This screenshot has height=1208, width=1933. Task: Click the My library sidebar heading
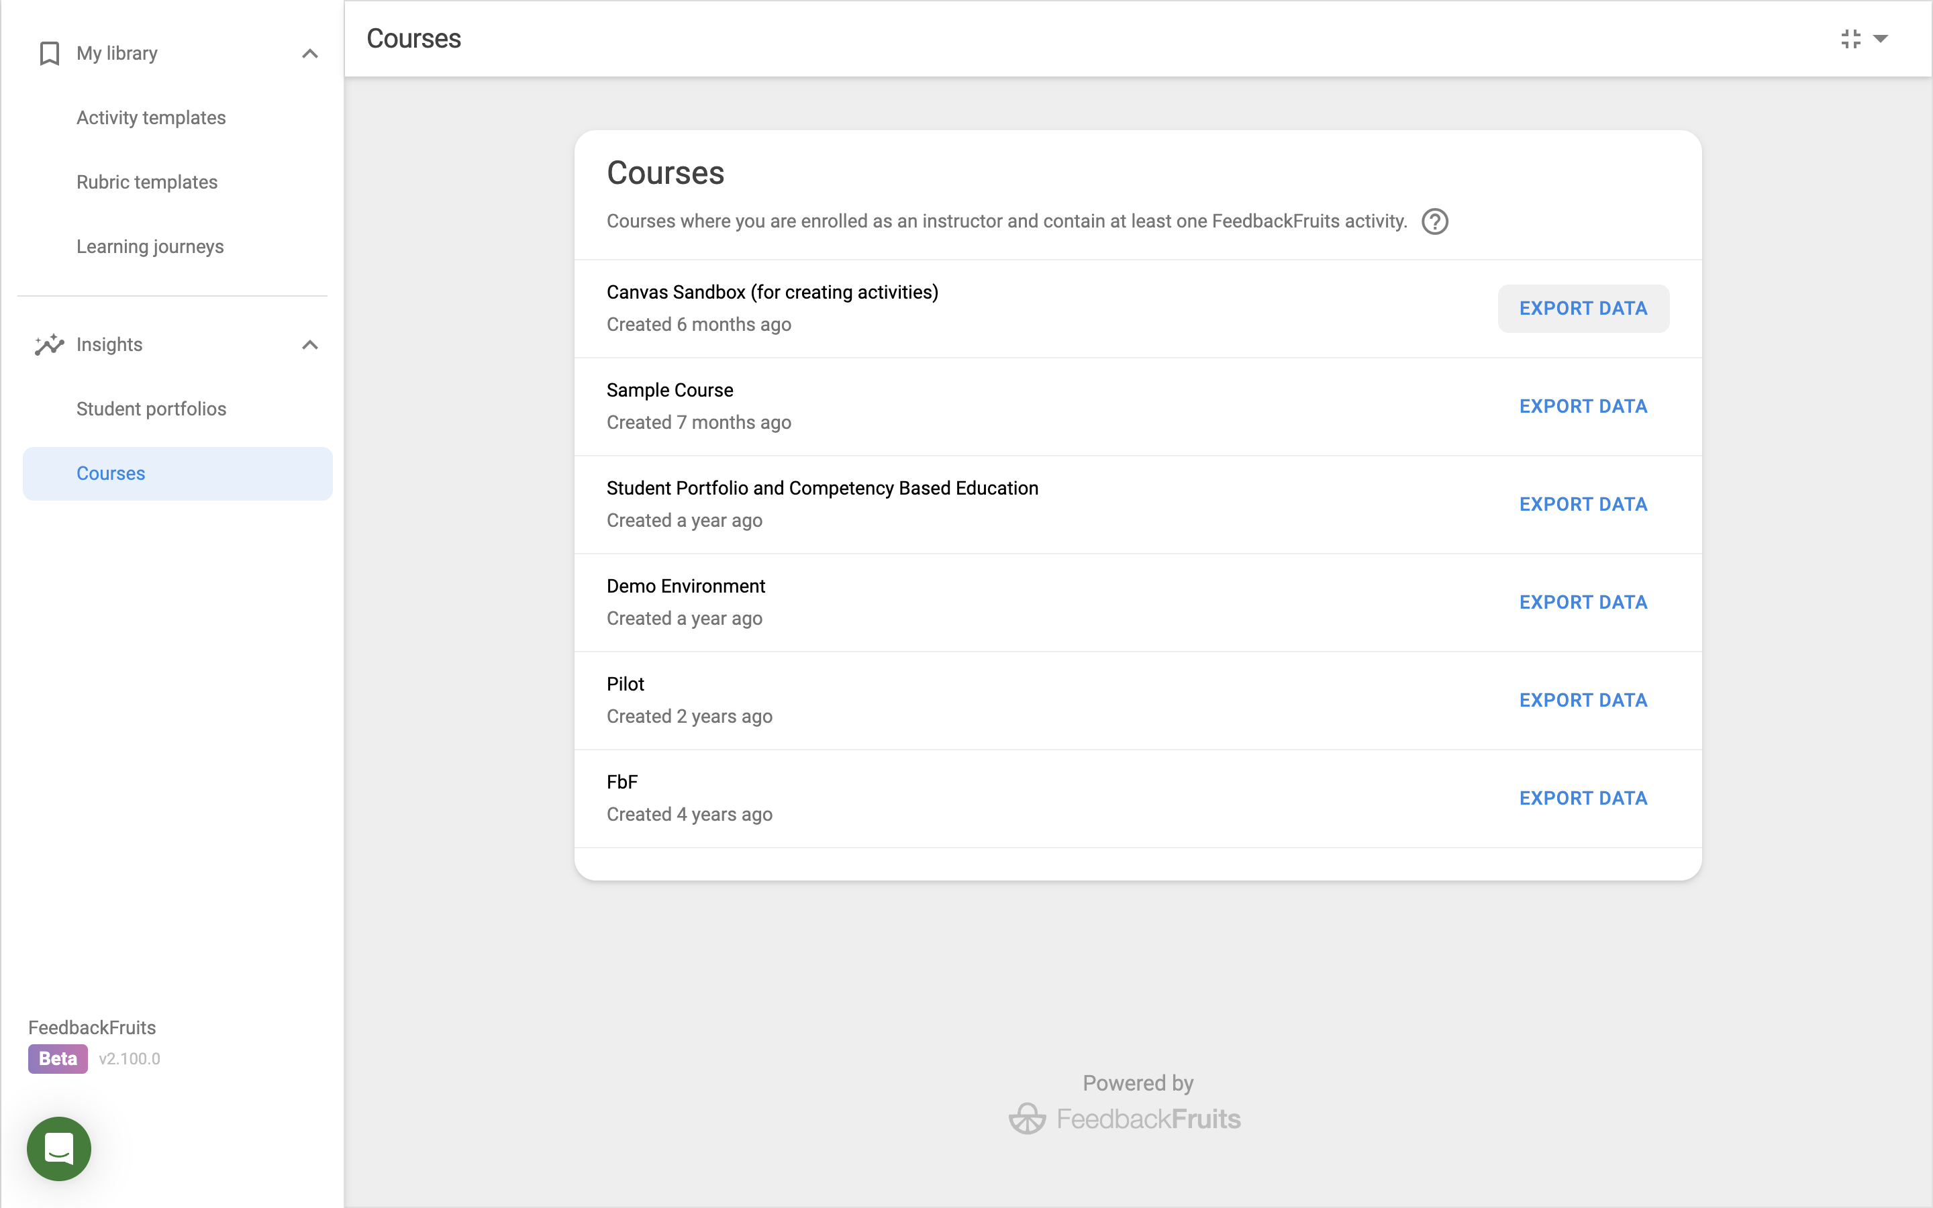pyautogui.click(x=117, y=54)
